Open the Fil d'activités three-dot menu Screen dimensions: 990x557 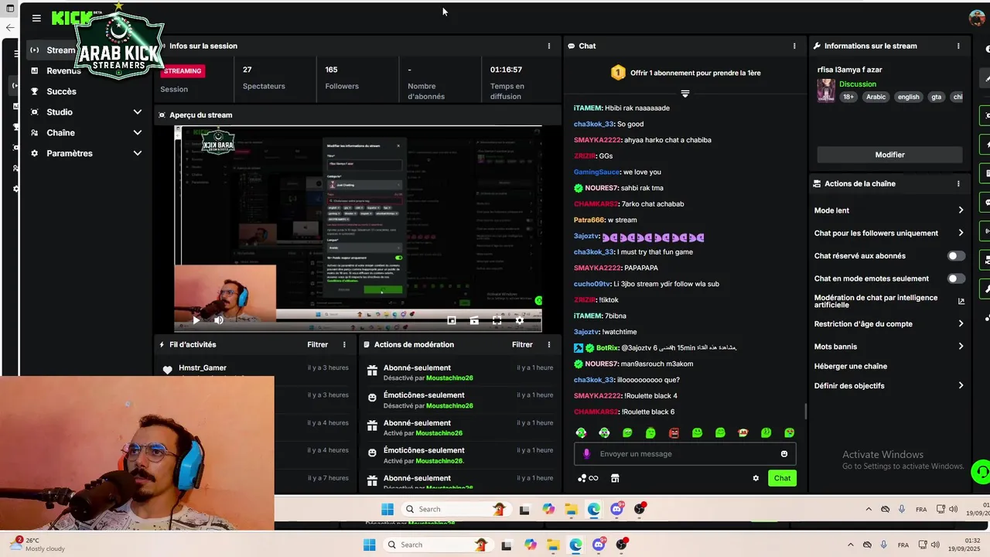[344, 344]
